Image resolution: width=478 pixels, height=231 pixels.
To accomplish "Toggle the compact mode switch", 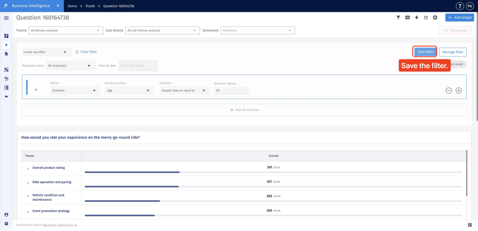I will click(x=458, y=64).
